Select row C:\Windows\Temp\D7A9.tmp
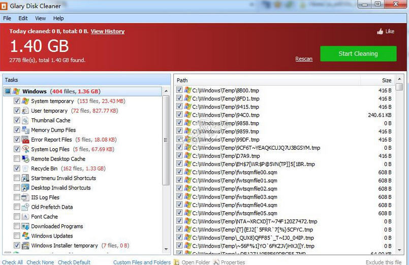This screenshot has height=265, width=409. coord(285,156)
